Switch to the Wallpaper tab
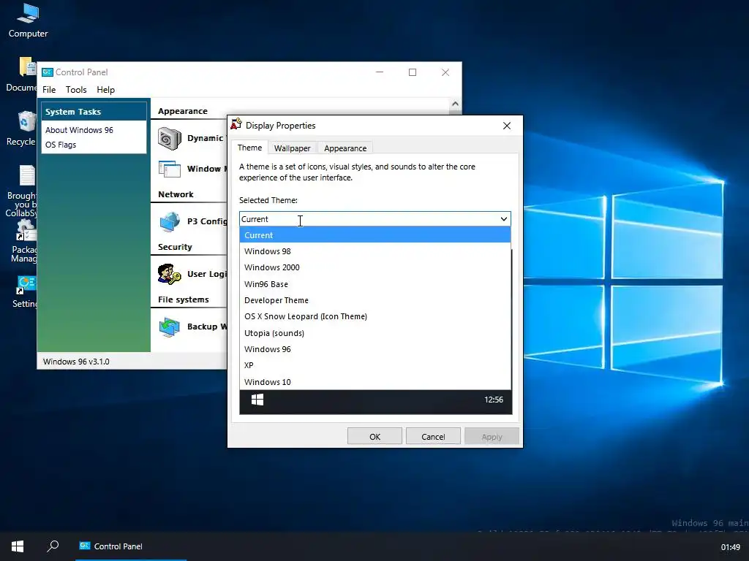This screenshot has width=749, height=561. point(292,148)
